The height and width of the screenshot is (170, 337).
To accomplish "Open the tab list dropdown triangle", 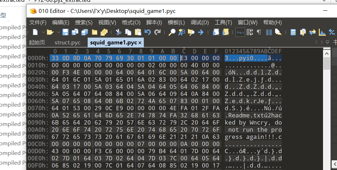I will point(327,42).
